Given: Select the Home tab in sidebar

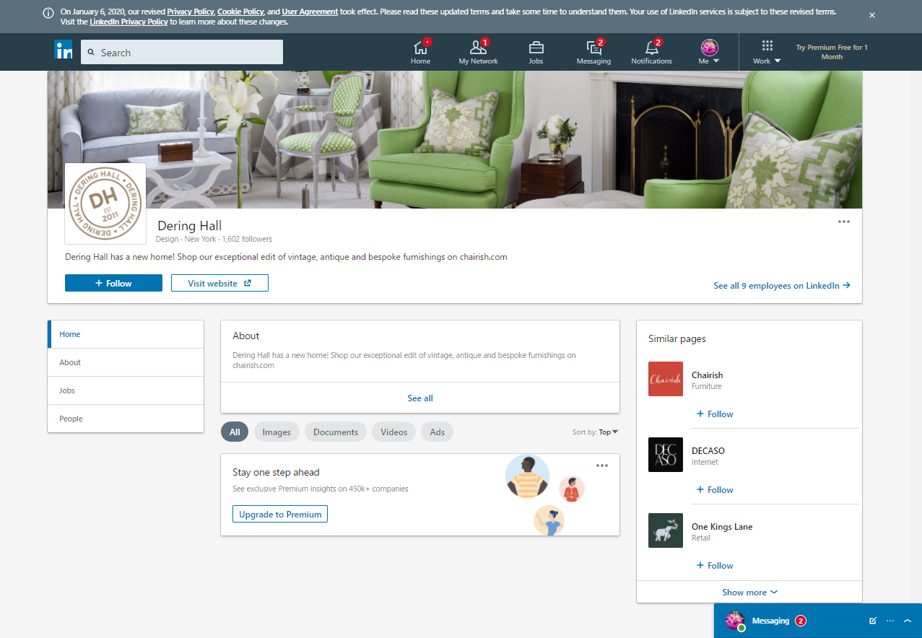Looking at the screenshot, I should (126, 334).
